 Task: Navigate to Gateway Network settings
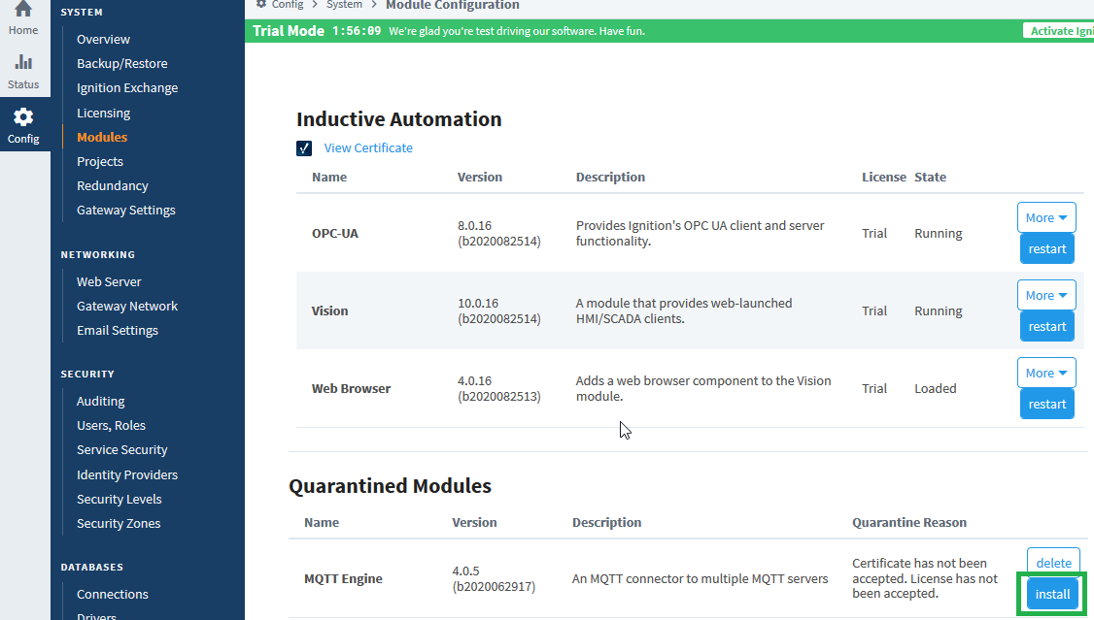127,307
